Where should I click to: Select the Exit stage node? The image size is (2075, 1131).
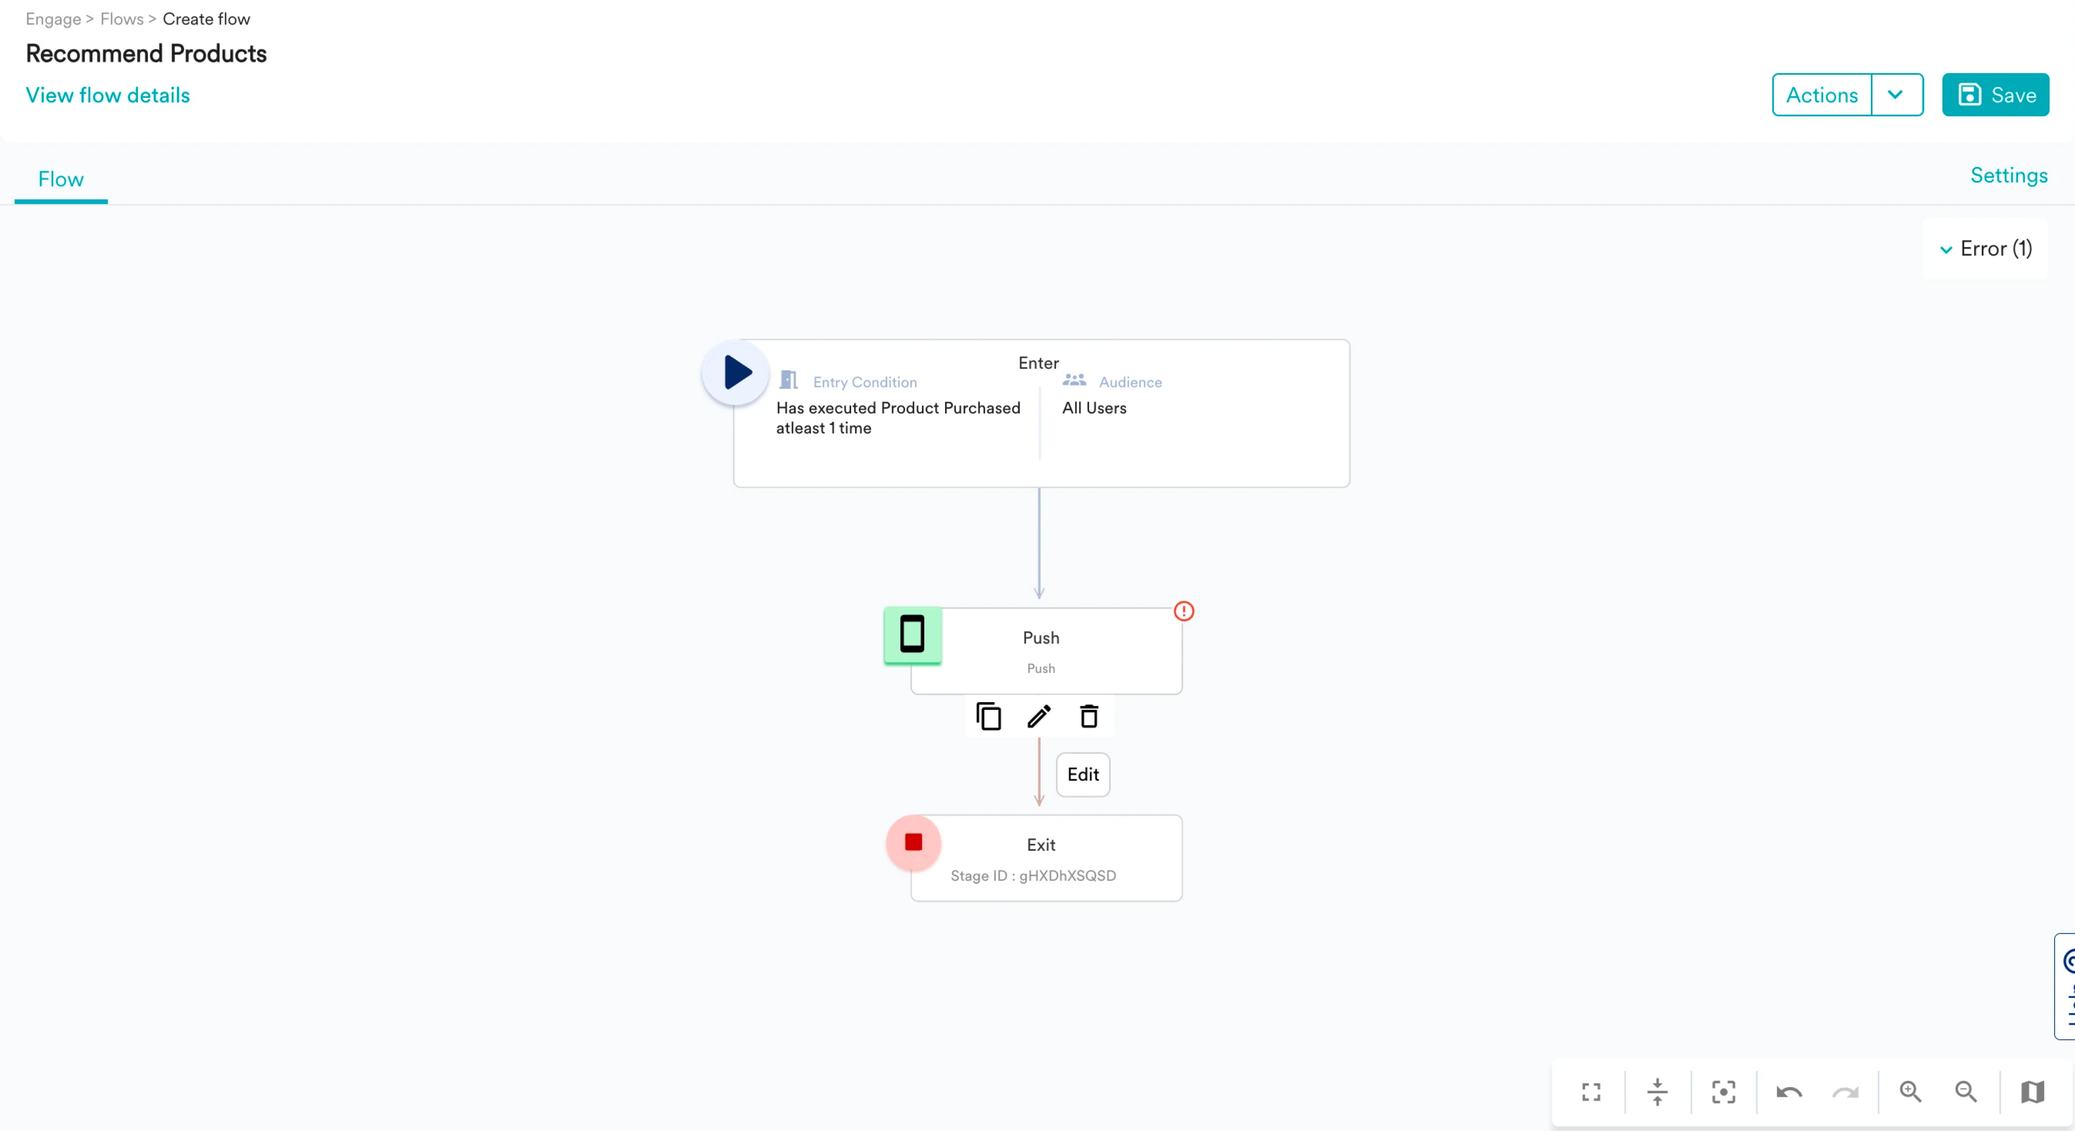click(x=1046, y=858)
